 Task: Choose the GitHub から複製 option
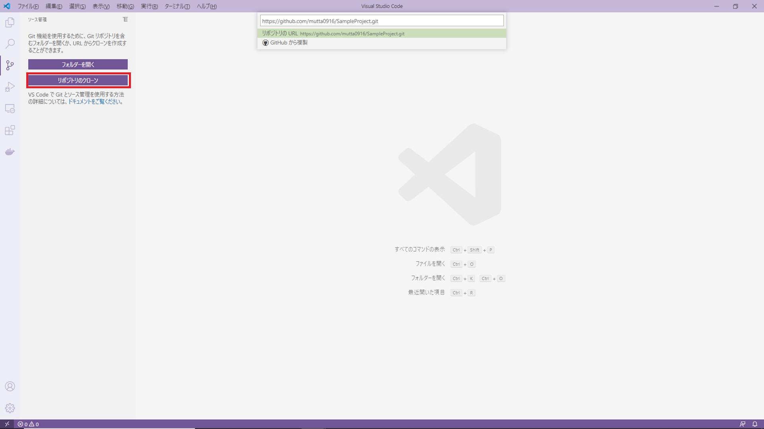tap(382, 43)
